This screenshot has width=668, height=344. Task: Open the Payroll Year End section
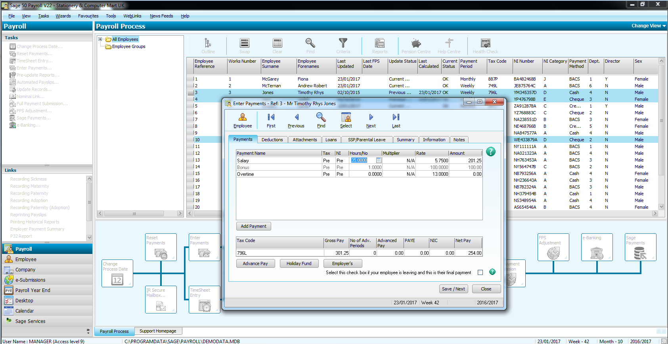click(47, 290)
